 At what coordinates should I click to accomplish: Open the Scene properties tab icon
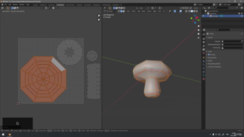click(204, 49)
